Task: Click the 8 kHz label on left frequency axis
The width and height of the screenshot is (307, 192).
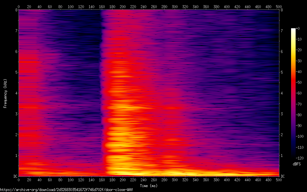Action: point(16,10)
